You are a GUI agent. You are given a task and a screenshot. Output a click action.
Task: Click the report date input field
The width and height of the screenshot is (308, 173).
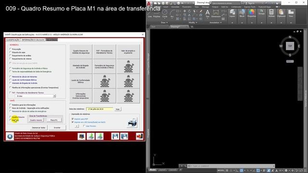100,109
